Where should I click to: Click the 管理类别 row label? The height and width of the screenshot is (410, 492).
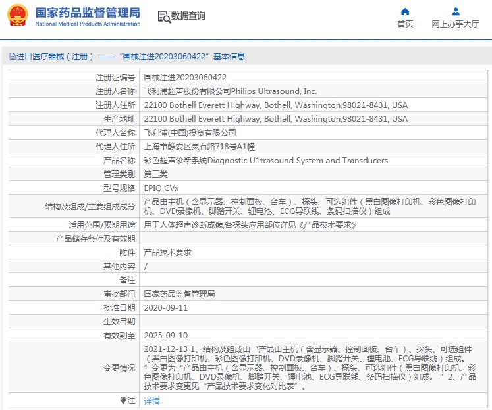coord(119,174)
